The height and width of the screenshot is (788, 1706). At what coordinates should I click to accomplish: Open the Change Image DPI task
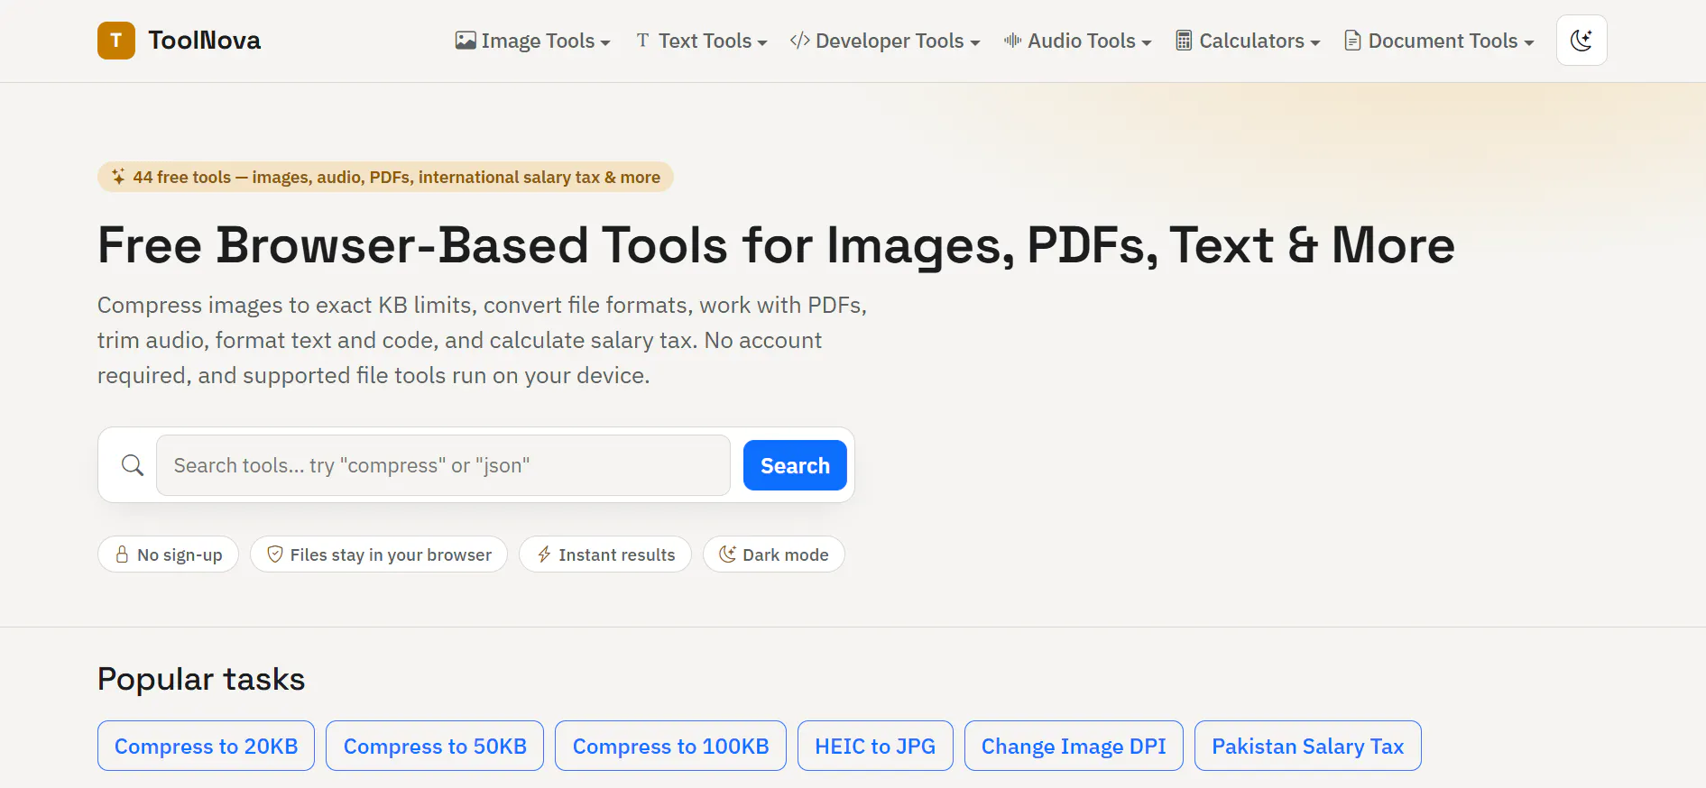1074,746
